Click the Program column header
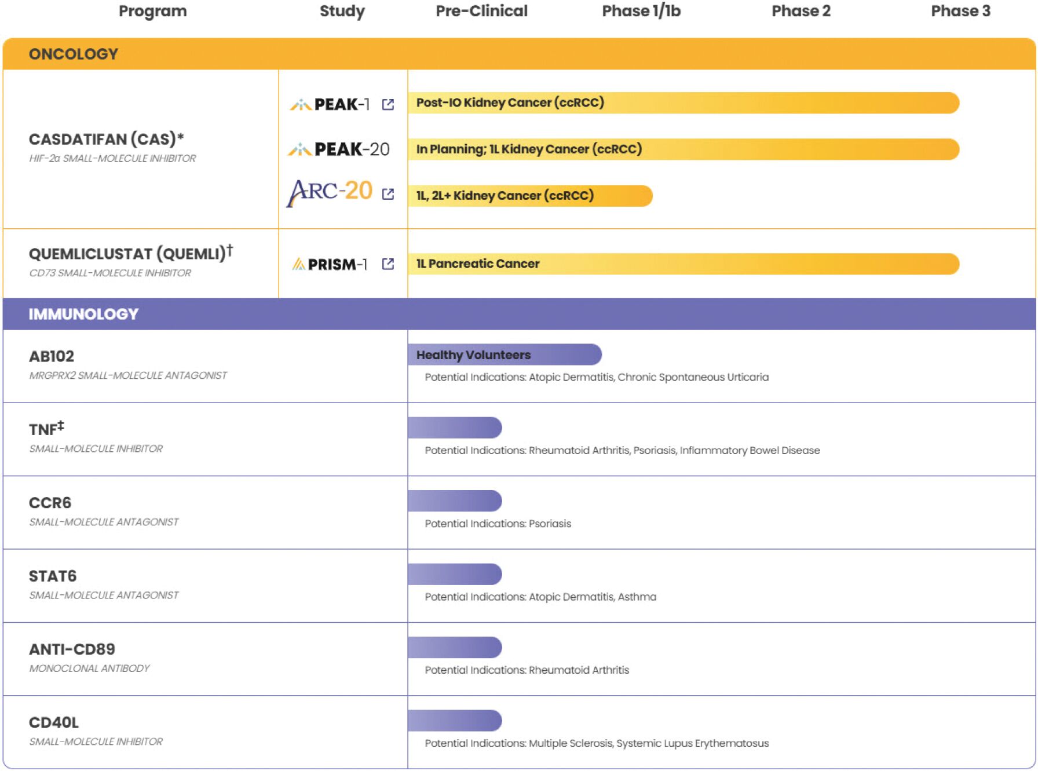The height and width of the screenshot is (771, 1038). (153, 11)
